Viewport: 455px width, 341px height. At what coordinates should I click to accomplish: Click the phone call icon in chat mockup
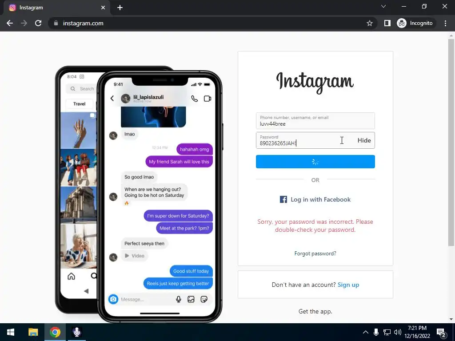pos(194,99)
